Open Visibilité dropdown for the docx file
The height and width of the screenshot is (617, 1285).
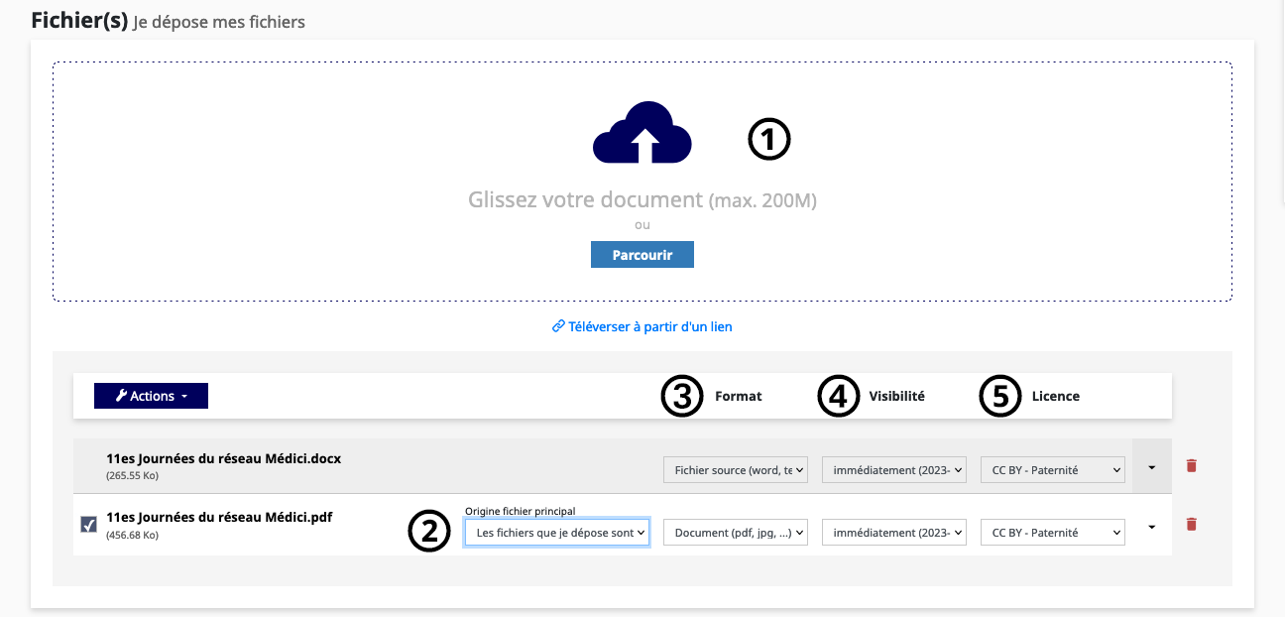(x=894, y=470)
